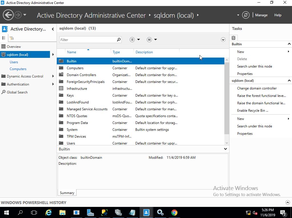Select the Program Data folder icon
Image resolution: width=292 pixels, height=218 pixels.
pos(61,123)
